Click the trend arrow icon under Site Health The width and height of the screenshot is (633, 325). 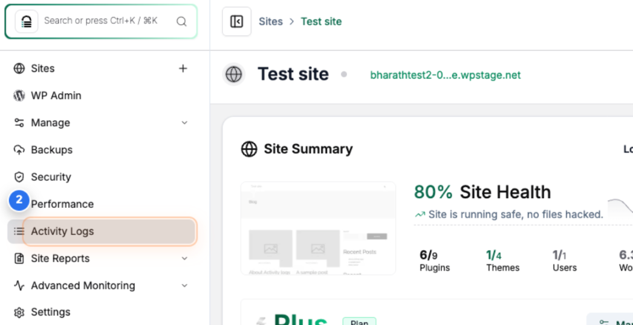point(420,214)
